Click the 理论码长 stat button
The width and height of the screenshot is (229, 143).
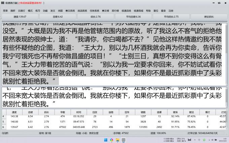tap(209, 17)
